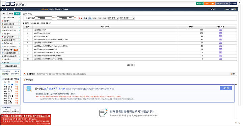Screen dimensions: 243x127
Task: Click the end date field of the search period
Action: coord(65,18)
